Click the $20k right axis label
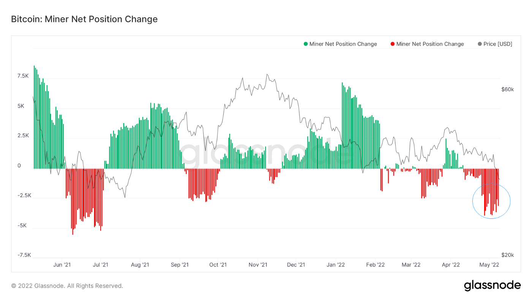Image resolution: width=532 pixels, height=299 pixels. coord(507,255)
